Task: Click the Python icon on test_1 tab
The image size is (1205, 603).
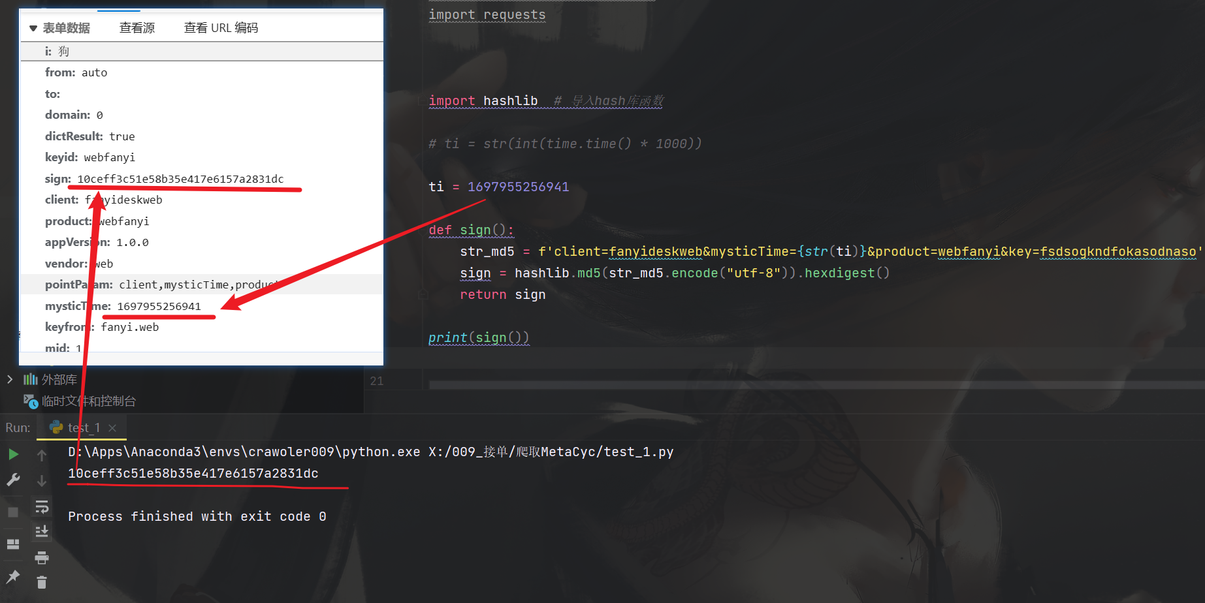Action: click(x=56, y=427)
